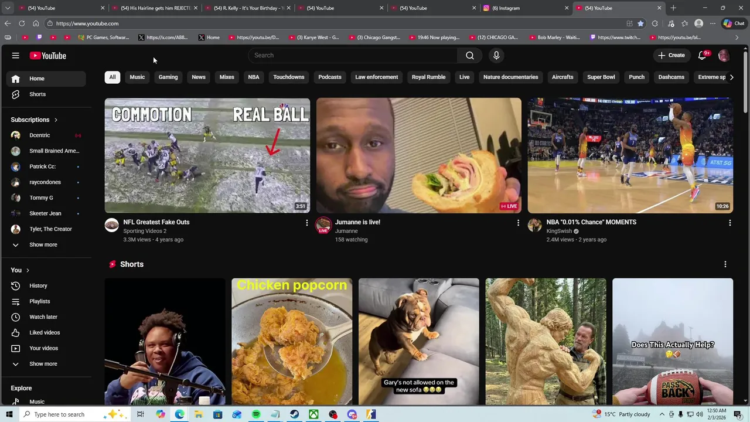Open NBA 0.01% Chance MOMENTS thumbnail
This screenshot has width=750, height=422.
tap(630, 155)
